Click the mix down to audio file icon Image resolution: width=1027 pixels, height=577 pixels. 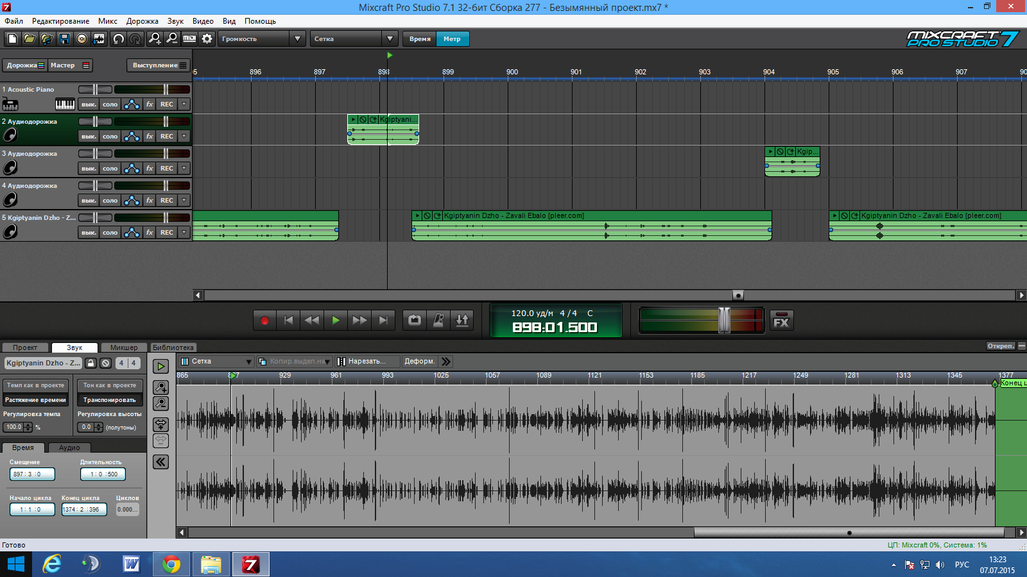(99, 39)
